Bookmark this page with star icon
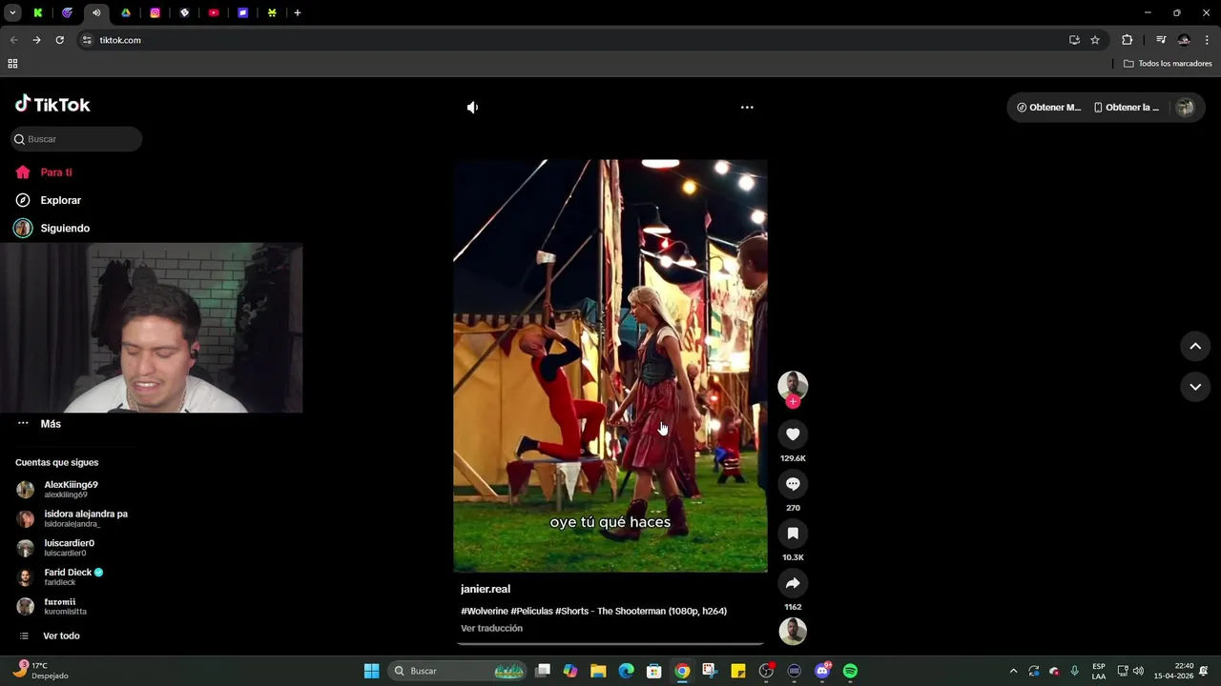The height and width of the screenshot is (686, 1221). pyautogui.click(x=1095, y=40)
